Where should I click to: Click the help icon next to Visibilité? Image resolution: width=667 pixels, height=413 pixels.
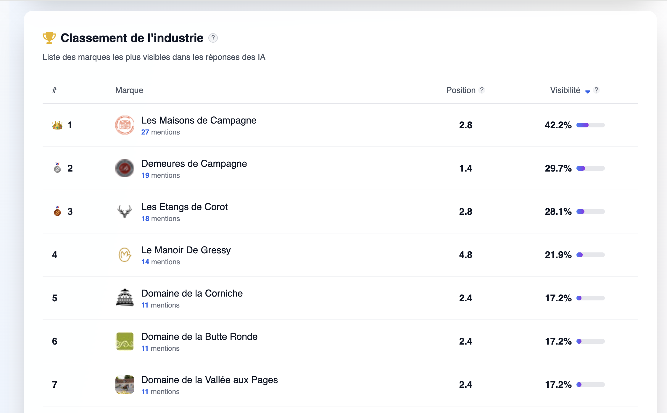(x=596, y=90)
